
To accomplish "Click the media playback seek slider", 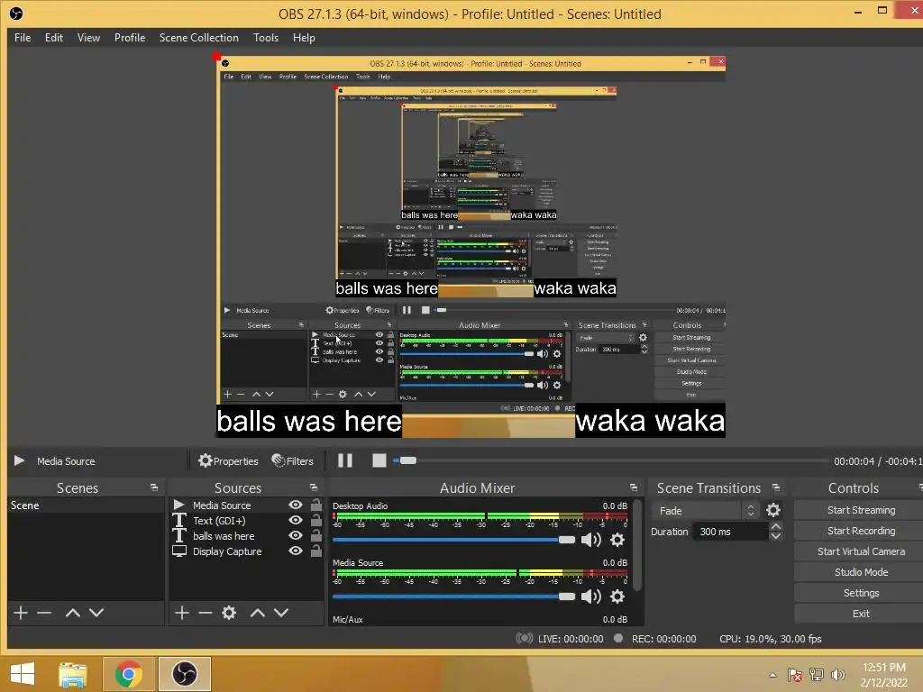I will 610,460.
